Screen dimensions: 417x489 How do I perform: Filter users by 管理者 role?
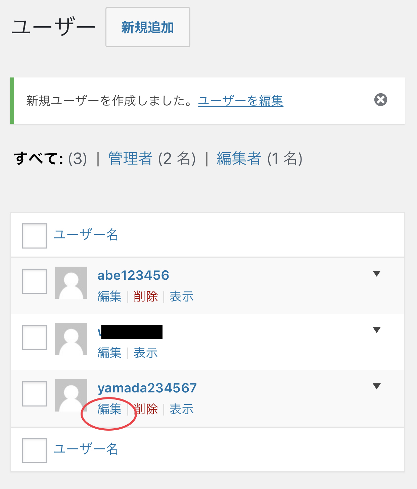(x=130, y=159)
